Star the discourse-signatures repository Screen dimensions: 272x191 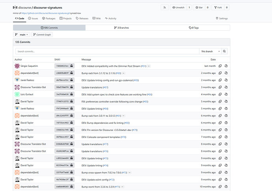(x=199, y=7)
